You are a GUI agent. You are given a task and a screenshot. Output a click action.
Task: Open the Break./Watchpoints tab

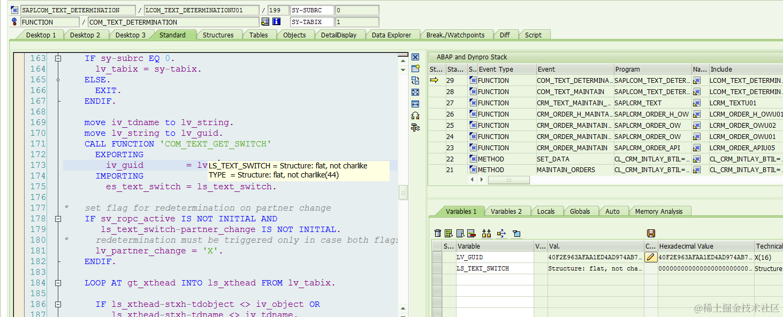455,35
